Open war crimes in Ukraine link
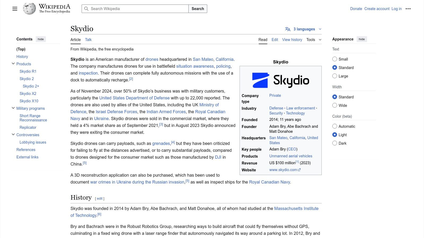The image size is (424, 238). click(x=137, y=182)
